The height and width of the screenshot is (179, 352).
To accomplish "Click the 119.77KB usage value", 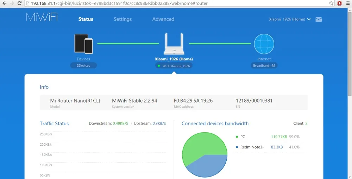I will point(279,137).
